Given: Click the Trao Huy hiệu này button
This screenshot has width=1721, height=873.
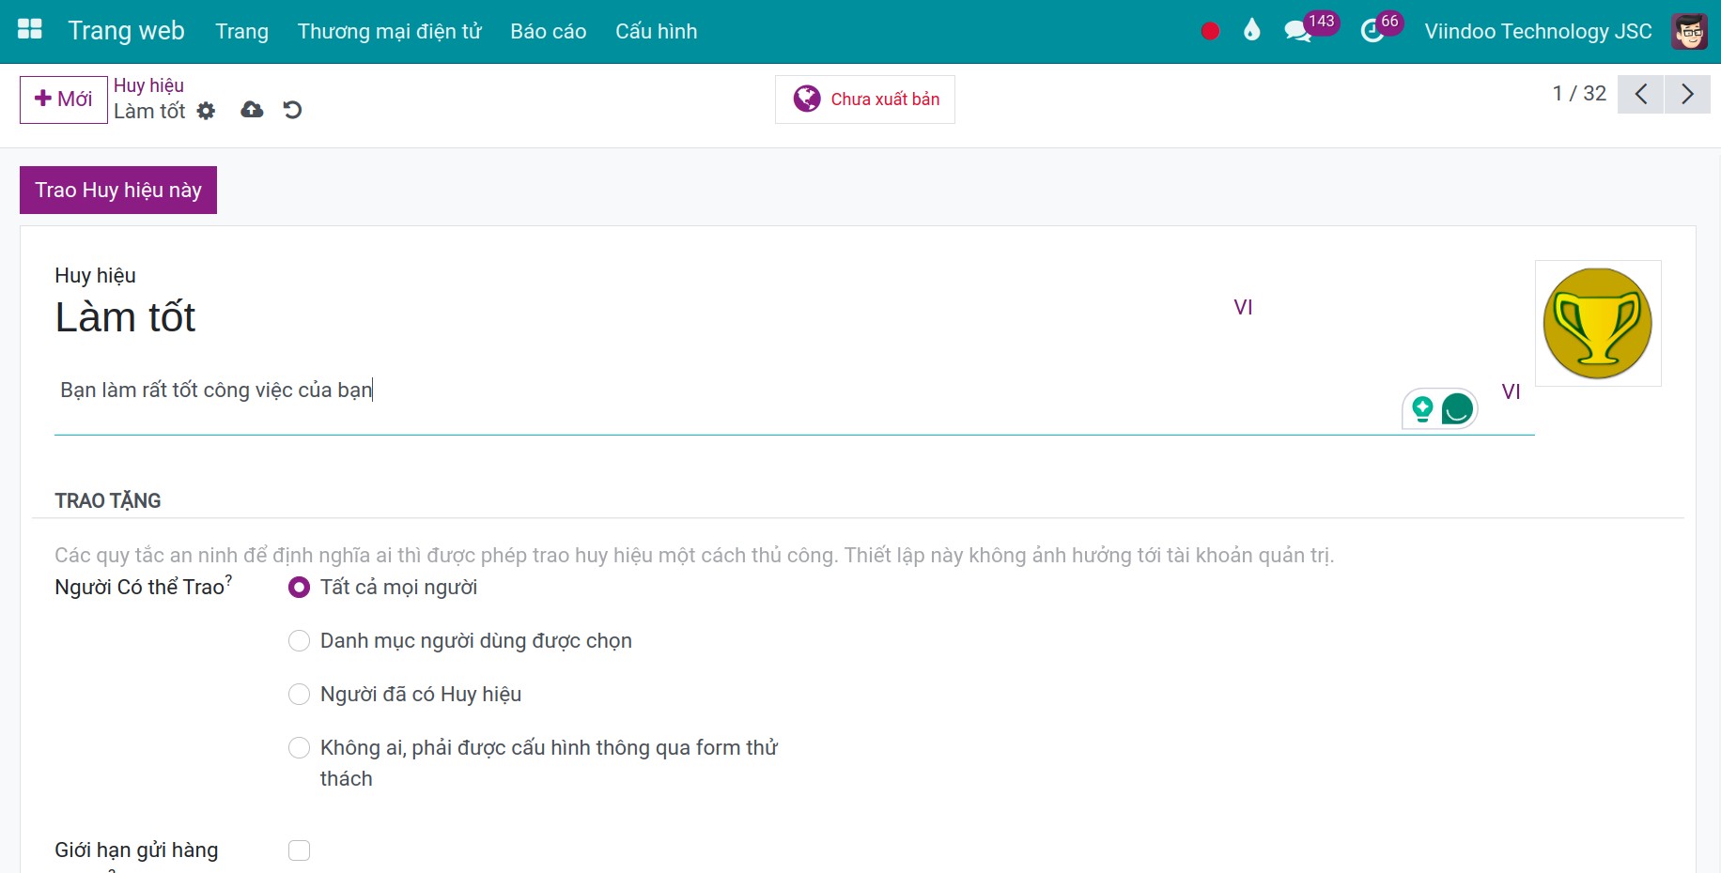Looking at the screenshot, I should pyautogui.click(x=118, y=190).
